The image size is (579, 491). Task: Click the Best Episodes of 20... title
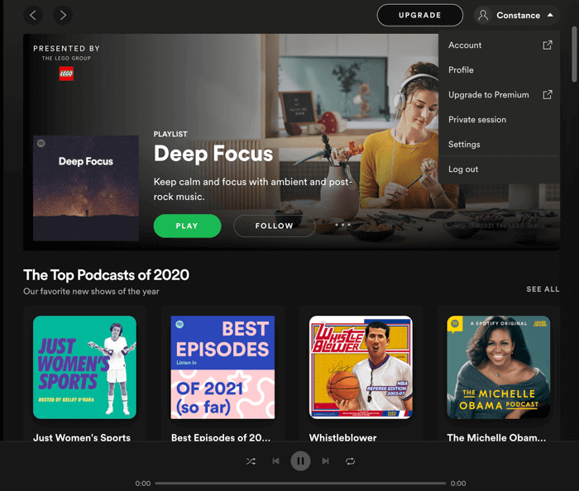tap(221, 437)
